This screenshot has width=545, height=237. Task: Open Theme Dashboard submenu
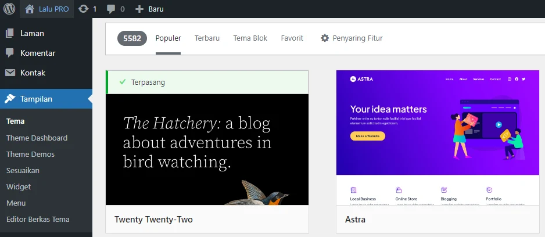pos(37,138)
